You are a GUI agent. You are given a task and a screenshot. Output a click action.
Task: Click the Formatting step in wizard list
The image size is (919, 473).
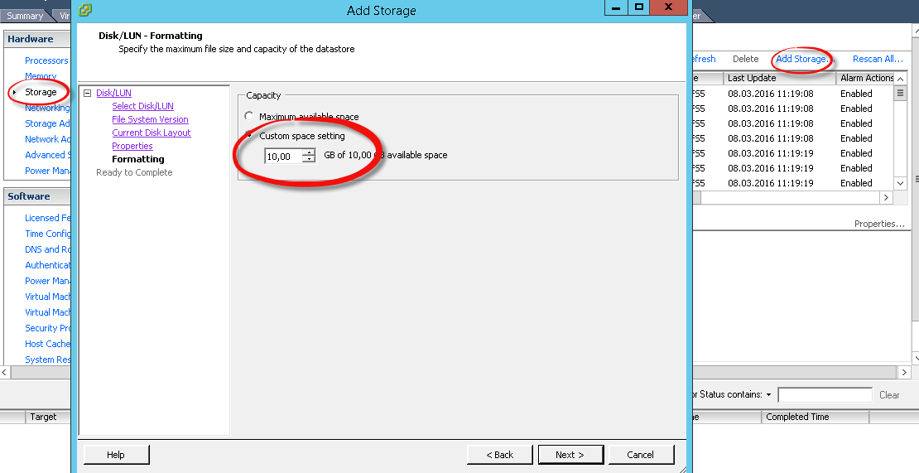tap(137, 159)
